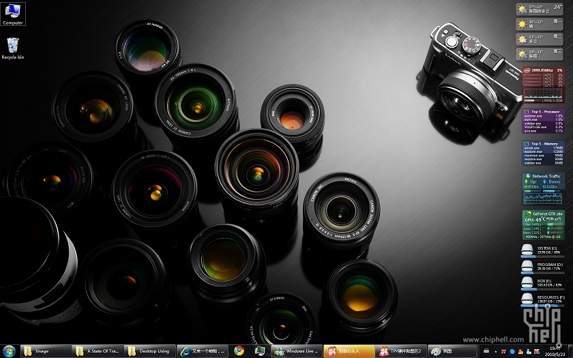Click the NVIDIA logo in GeForce GTX gadget
Screen dimensions: 573x358
coord(527,213)
